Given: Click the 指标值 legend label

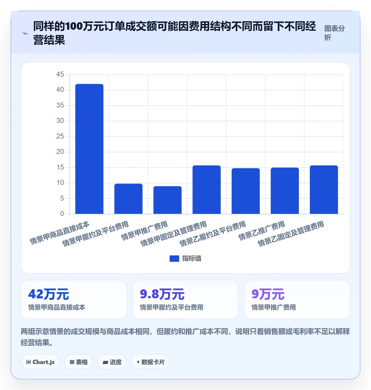Looking at the screenshot, I should pyautogui.click(x=192, y=259).
